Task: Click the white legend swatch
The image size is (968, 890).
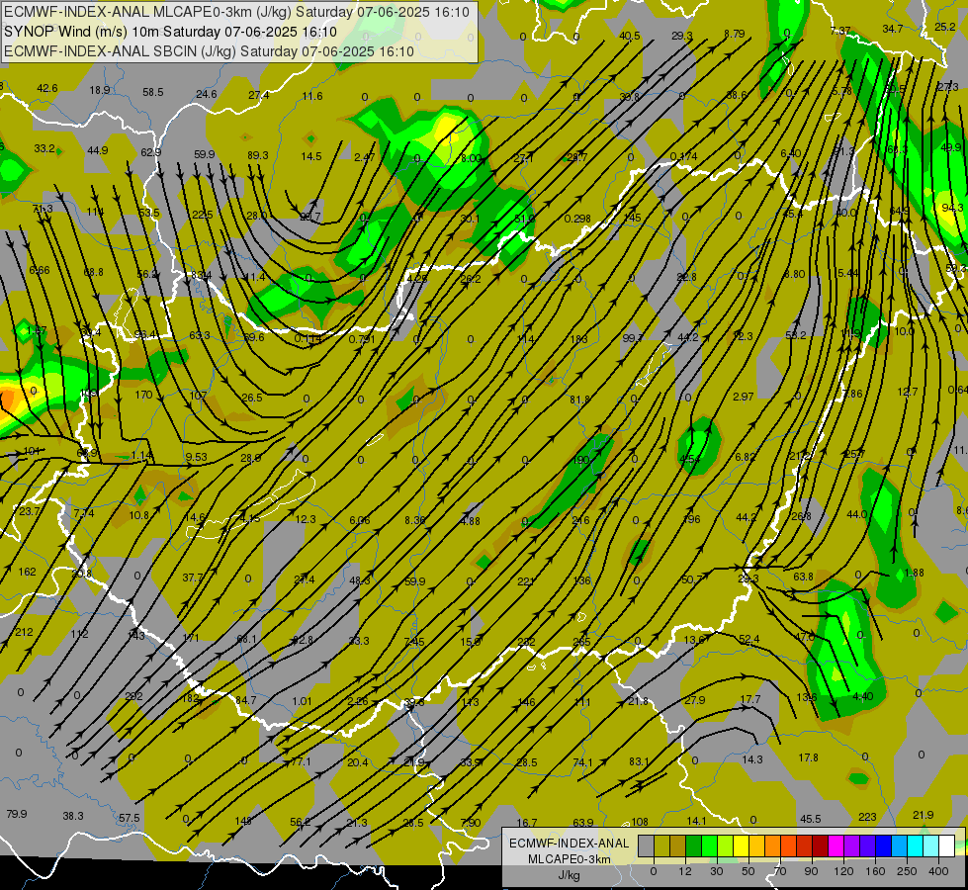Action: click(946, 845)
